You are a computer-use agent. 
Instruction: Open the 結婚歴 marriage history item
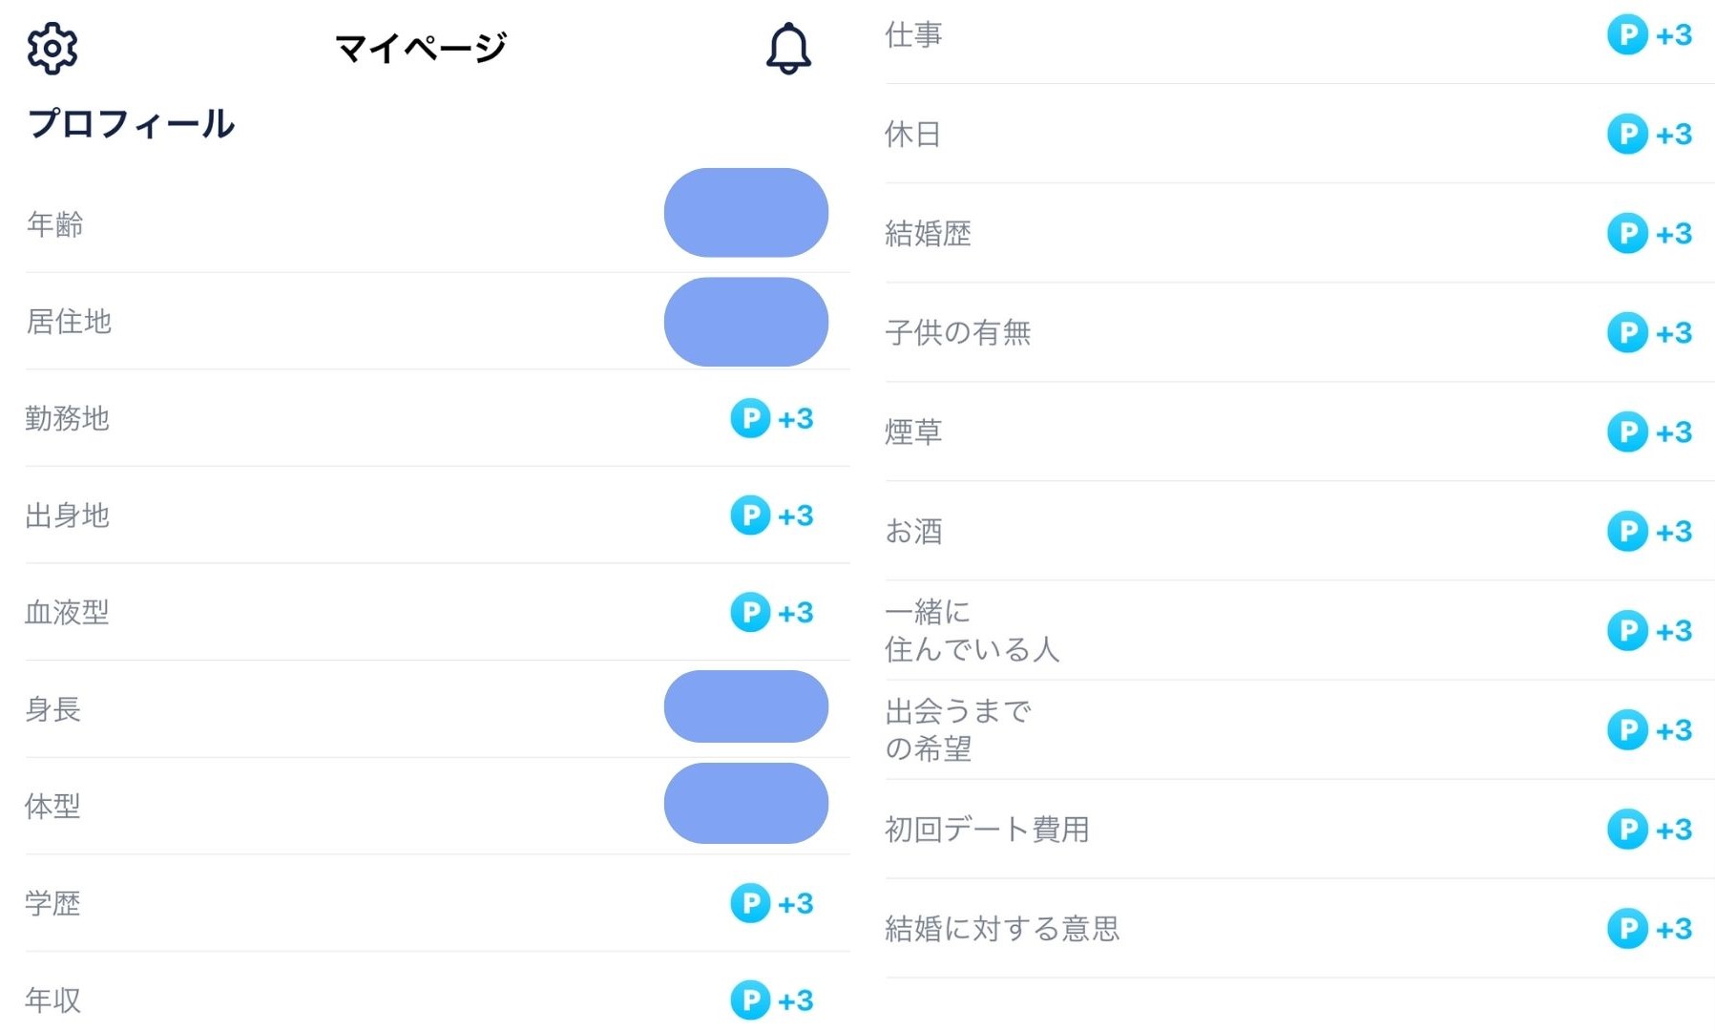(928, 233)
